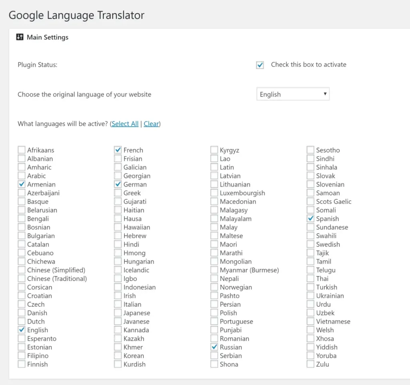This screenshot has height=385, width=410.
Task: Enable the Scots Gaelic checkbox
Action: coord(310,201)
